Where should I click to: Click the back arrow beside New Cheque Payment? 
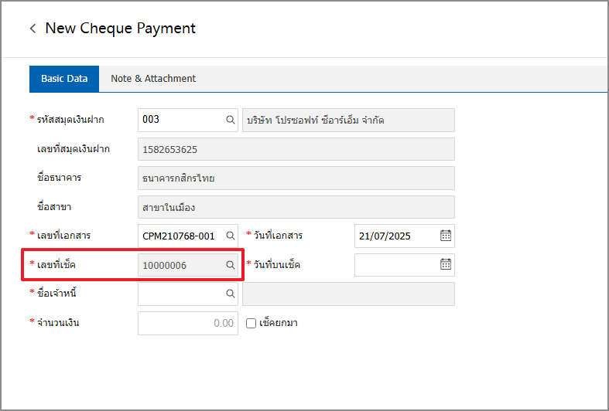point(33,29)
